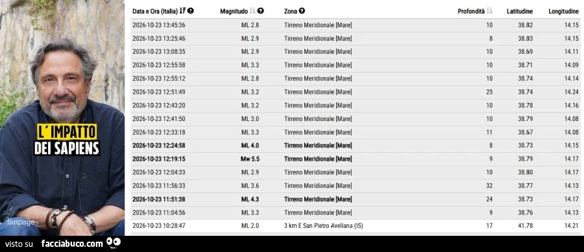Click the Longitudine column header
The width and height of the screenshot is (584, 252).
coord(563,12)
